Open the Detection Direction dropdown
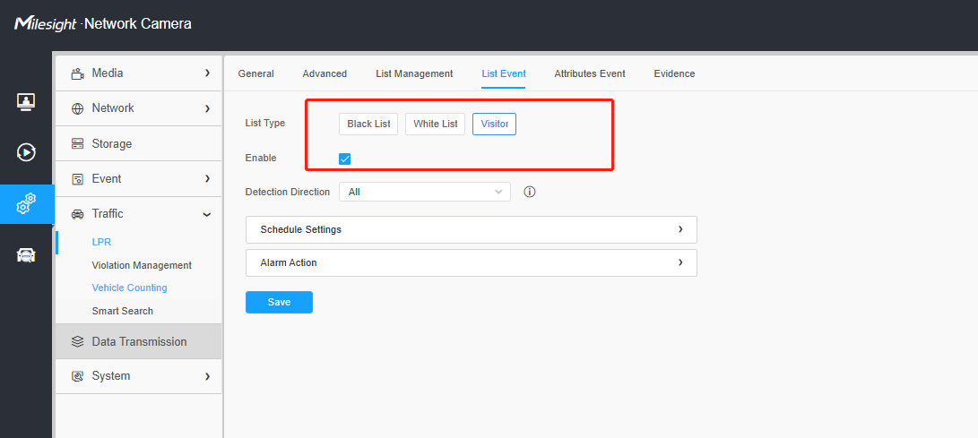 click(425, 192)
